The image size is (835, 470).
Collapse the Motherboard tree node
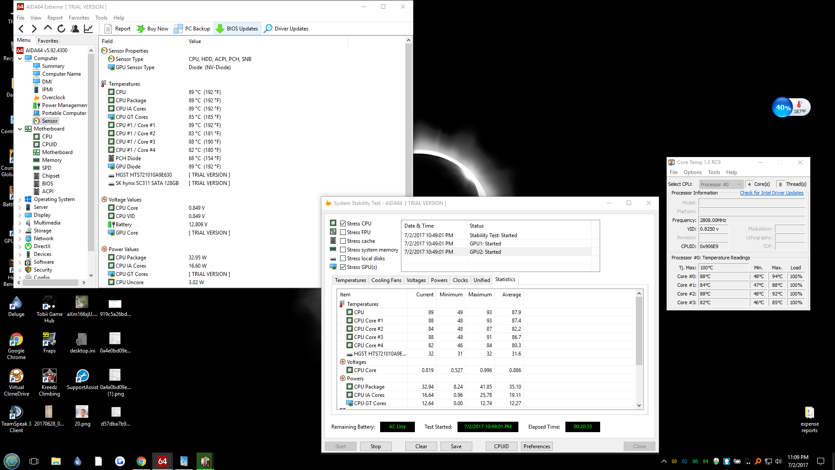(x=20, y=129)
